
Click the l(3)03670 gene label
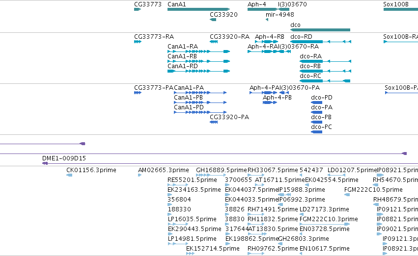[x=292, y=4]
